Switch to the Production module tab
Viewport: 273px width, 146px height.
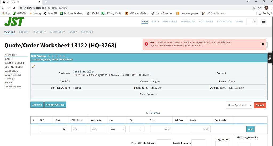point(224,22)
